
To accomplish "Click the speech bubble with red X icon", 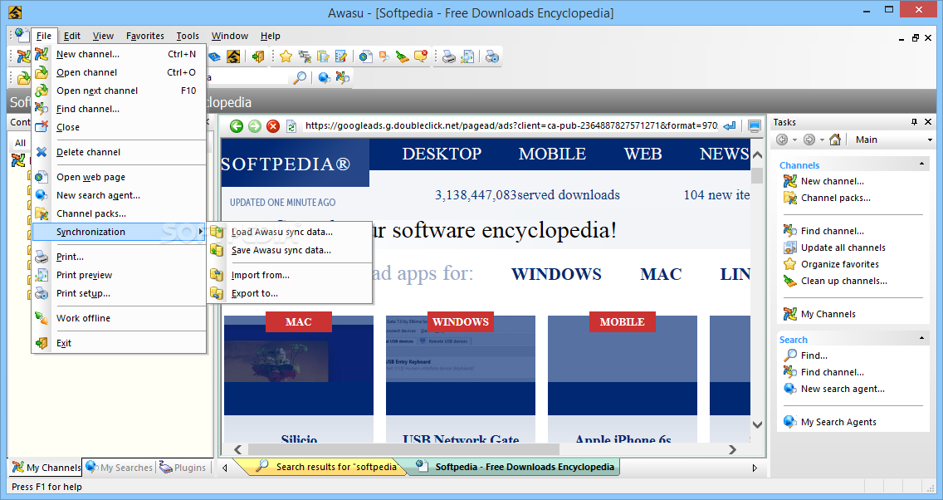I will pyautogui.click(x=420, y=56).
